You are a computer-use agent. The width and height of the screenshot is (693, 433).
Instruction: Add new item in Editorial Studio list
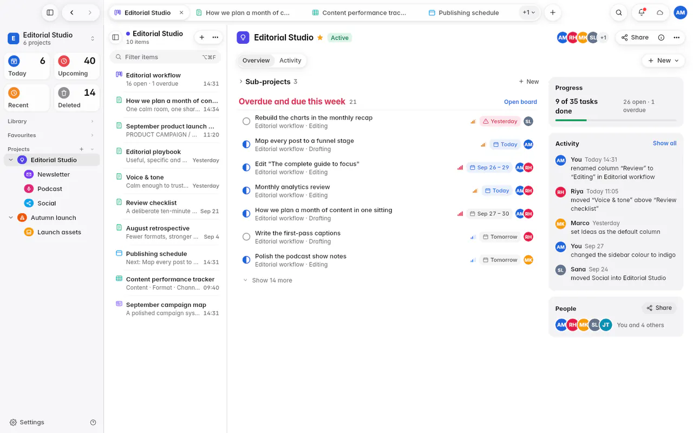202,37
